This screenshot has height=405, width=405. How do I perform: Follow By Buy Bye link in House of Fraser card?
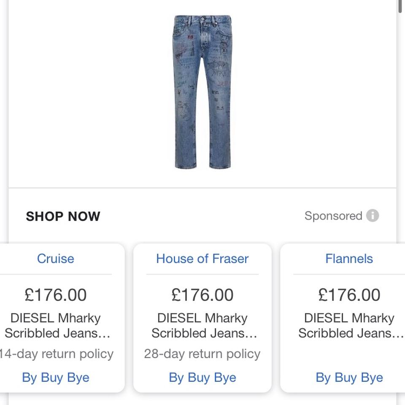coord(202,378)
